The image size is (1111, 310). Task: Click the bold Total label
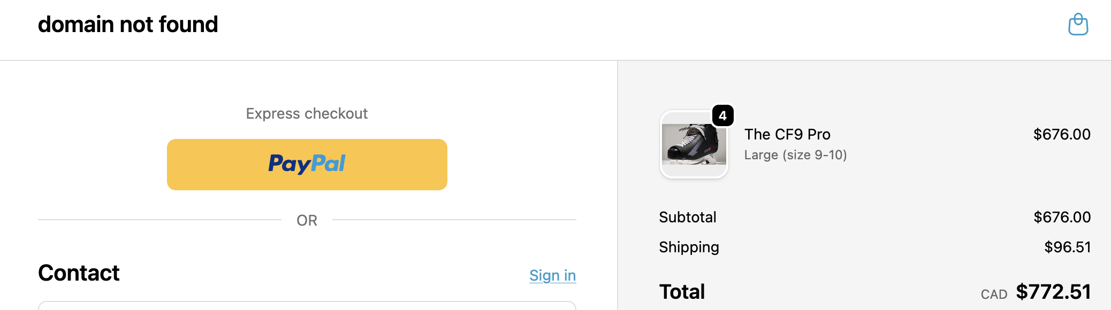pos(682,292)
